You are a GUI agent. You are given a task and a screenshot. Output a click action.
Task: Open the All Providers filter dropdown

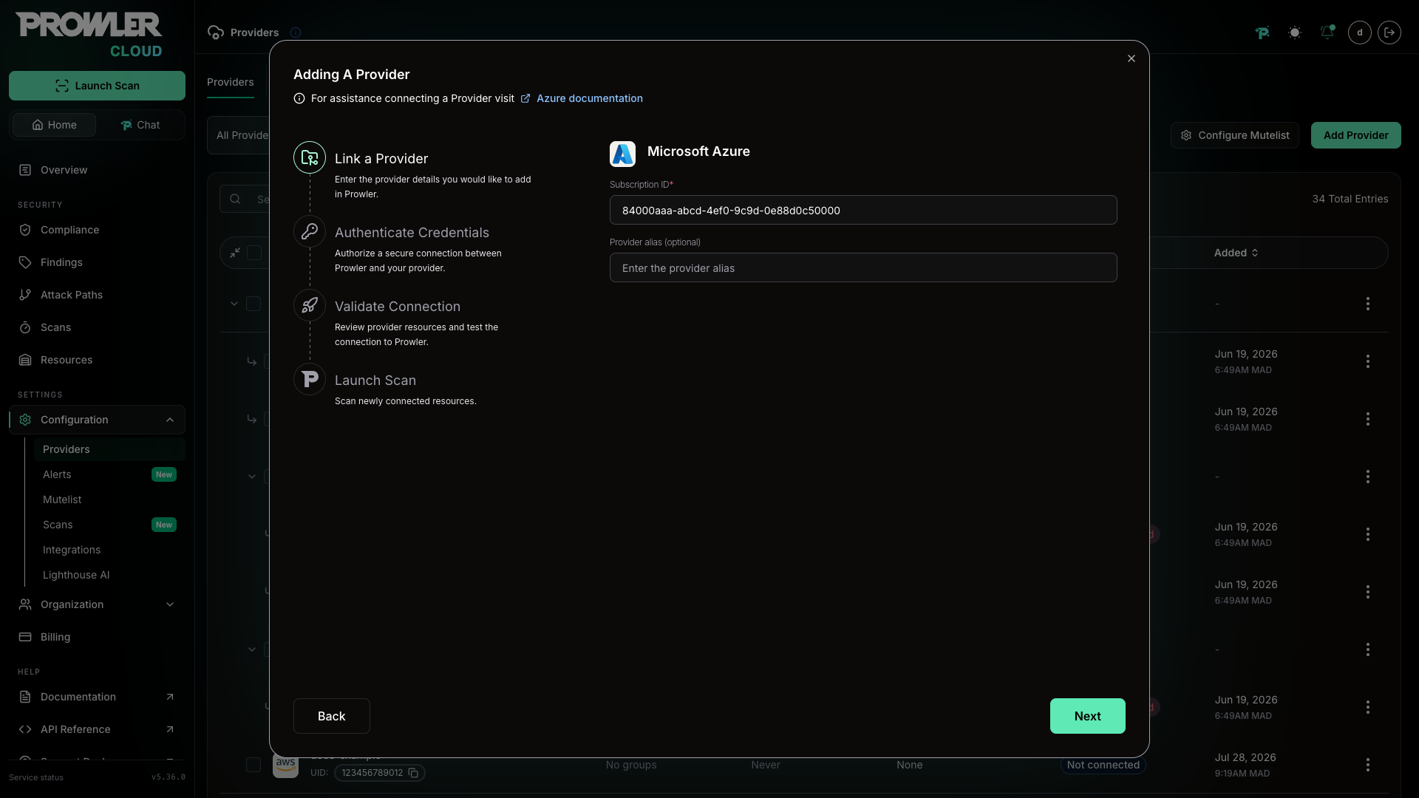239,135
